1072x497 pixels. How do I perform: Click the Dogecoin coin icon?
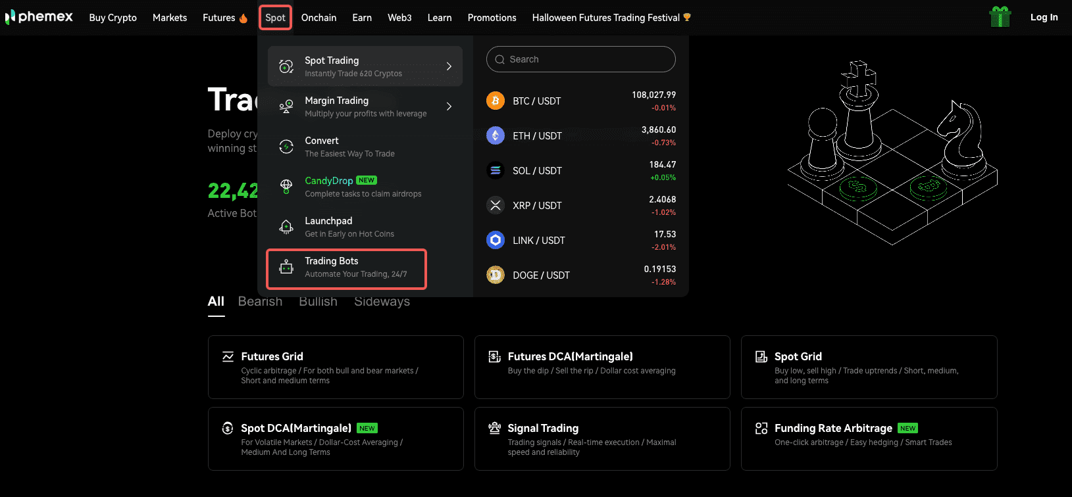pos(495,275)
